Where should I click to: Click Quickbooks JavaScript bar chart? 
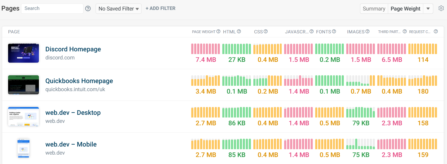click(x=298, y=81)
